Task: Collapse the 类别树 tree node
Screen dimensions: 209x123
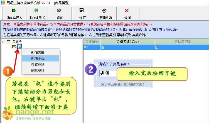Action: pos(4,41)
